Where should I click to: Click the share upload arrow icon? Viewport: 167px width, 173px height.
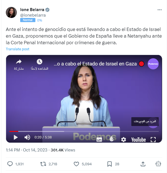pos(143,164)
